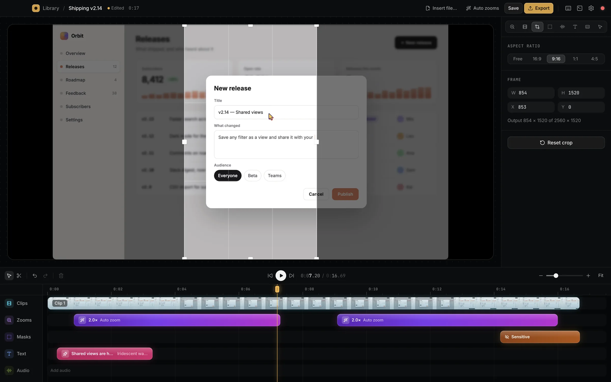Choose the 16:9 aspect ratio
This screenshot has width=611, height=382.
537,59
